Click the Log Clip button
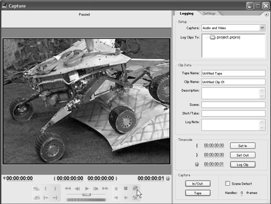Screen dimensions: 271x204 pos(242,164)
